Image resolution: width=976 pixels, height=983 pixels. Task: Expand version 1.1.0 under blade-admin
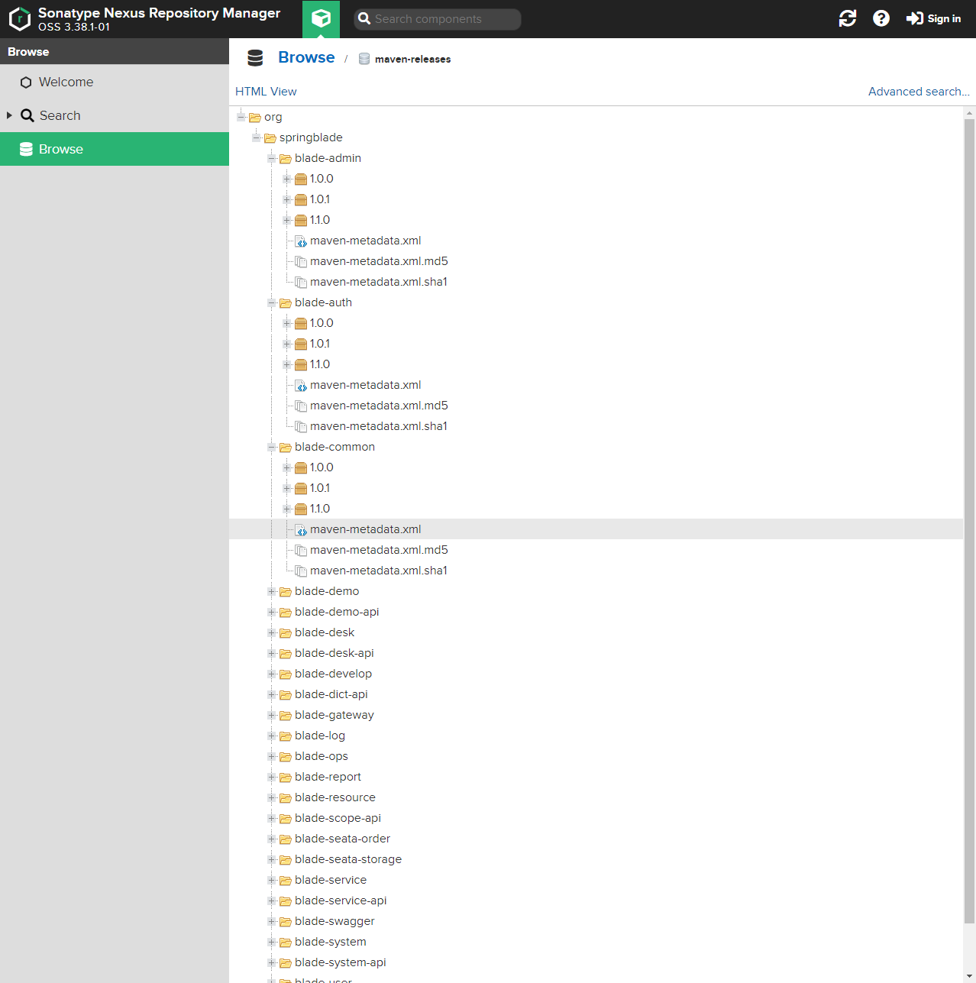pyautogui.click(x=286, y=220)
